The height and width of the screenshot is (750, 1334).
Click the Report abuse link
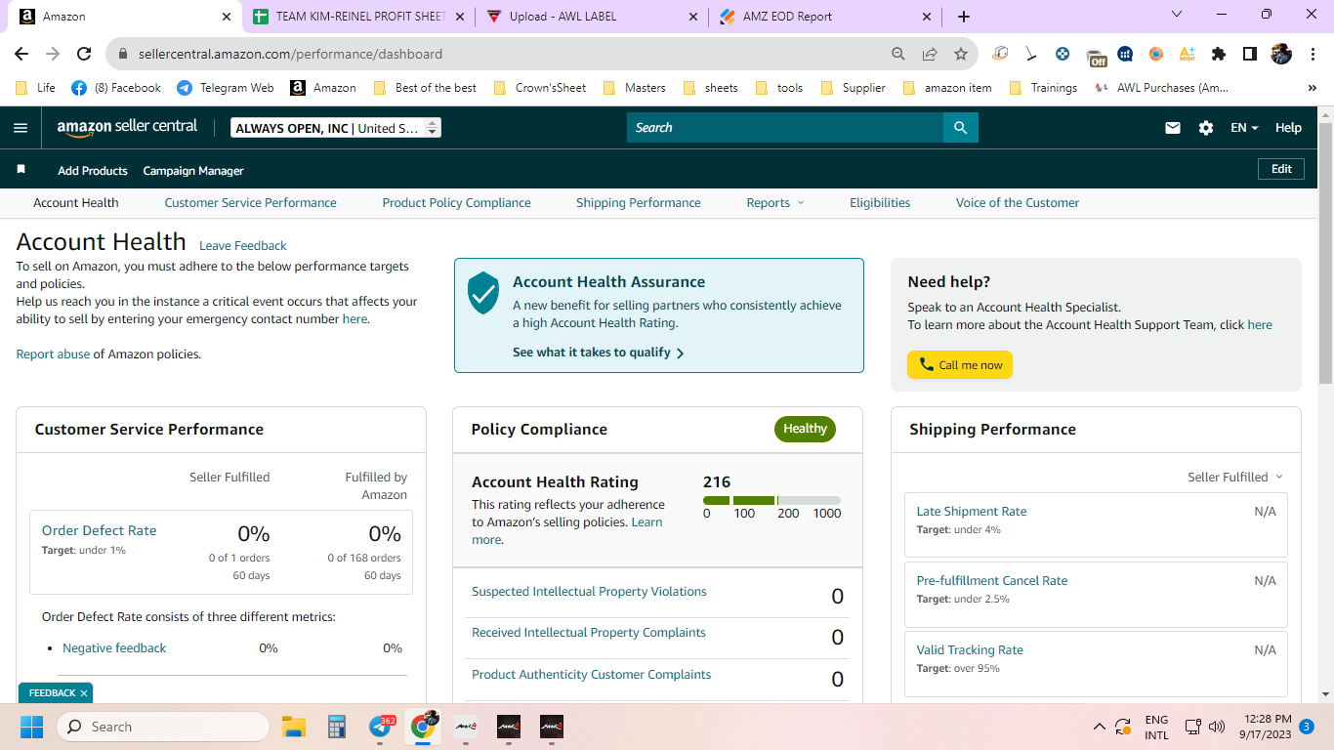53,354
